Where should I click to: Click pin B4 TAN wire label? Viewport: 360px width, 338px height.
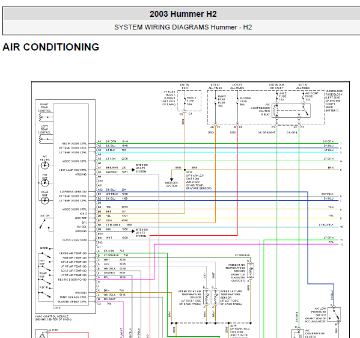[x=109, y=207]
